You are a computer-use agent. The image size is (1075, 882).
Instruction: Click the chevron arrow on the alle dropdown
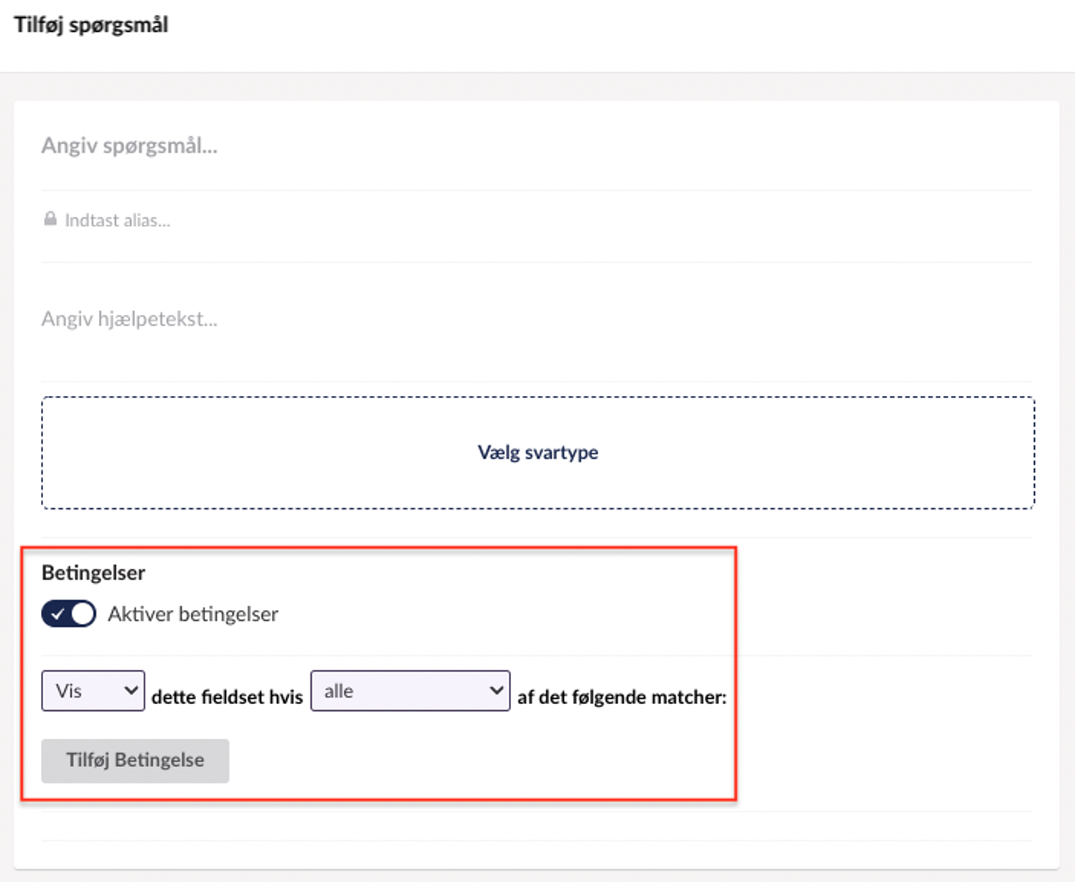(496, 690)
